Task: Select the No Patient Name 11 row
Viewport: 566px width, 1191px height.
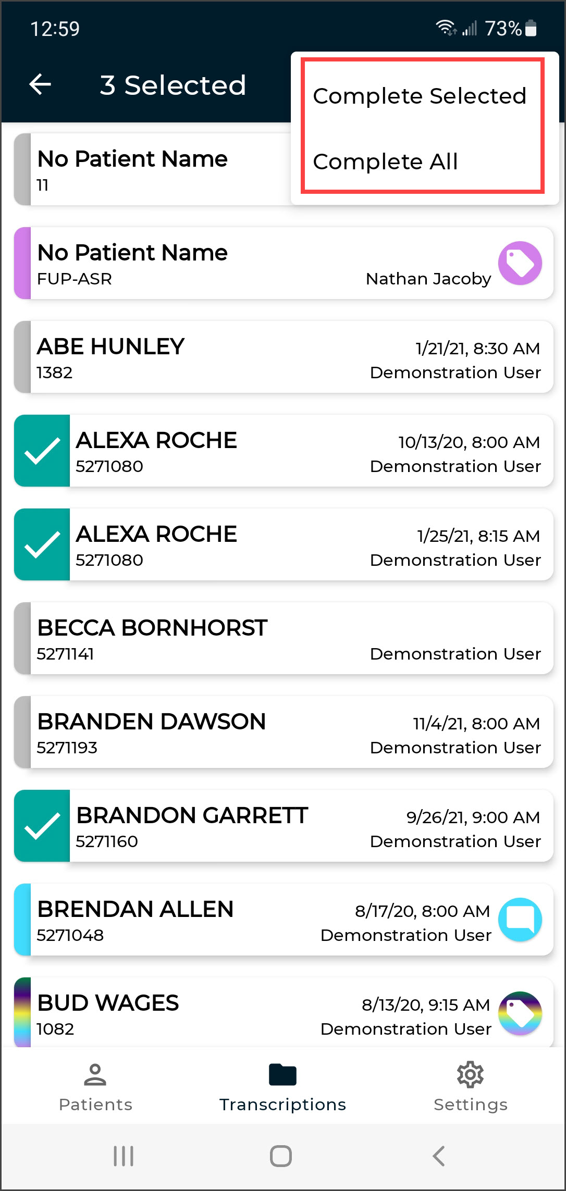Action: pos(156,169)
